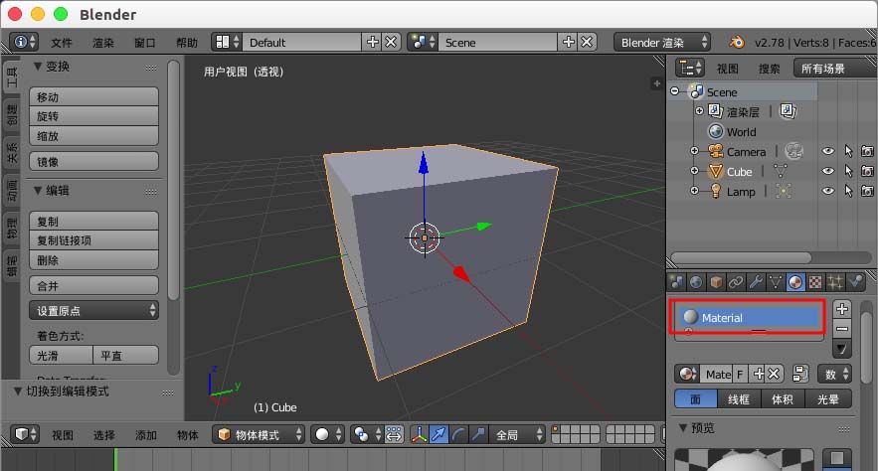Open the screen layout browser icon
This screenshot has width=878, height=471.
click(227, 42)
